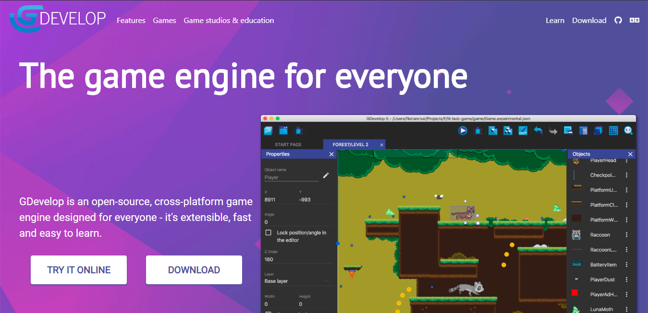
Task: Open the objects editor toolbar icon
Action: click(493, 130)
